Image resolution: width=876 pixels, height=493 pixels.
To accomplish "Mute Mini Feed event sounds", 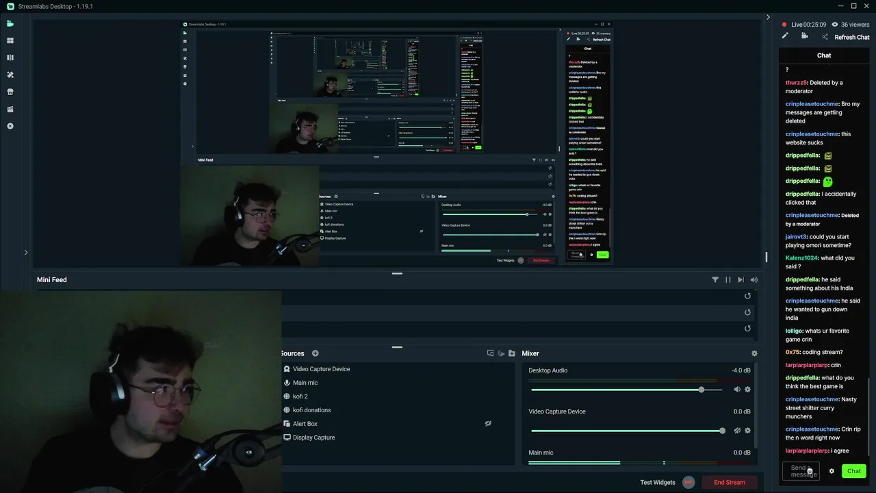I will point(754,279).
